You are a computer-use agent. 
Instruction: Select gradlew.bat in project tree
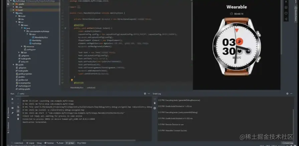tap(22, 80)
